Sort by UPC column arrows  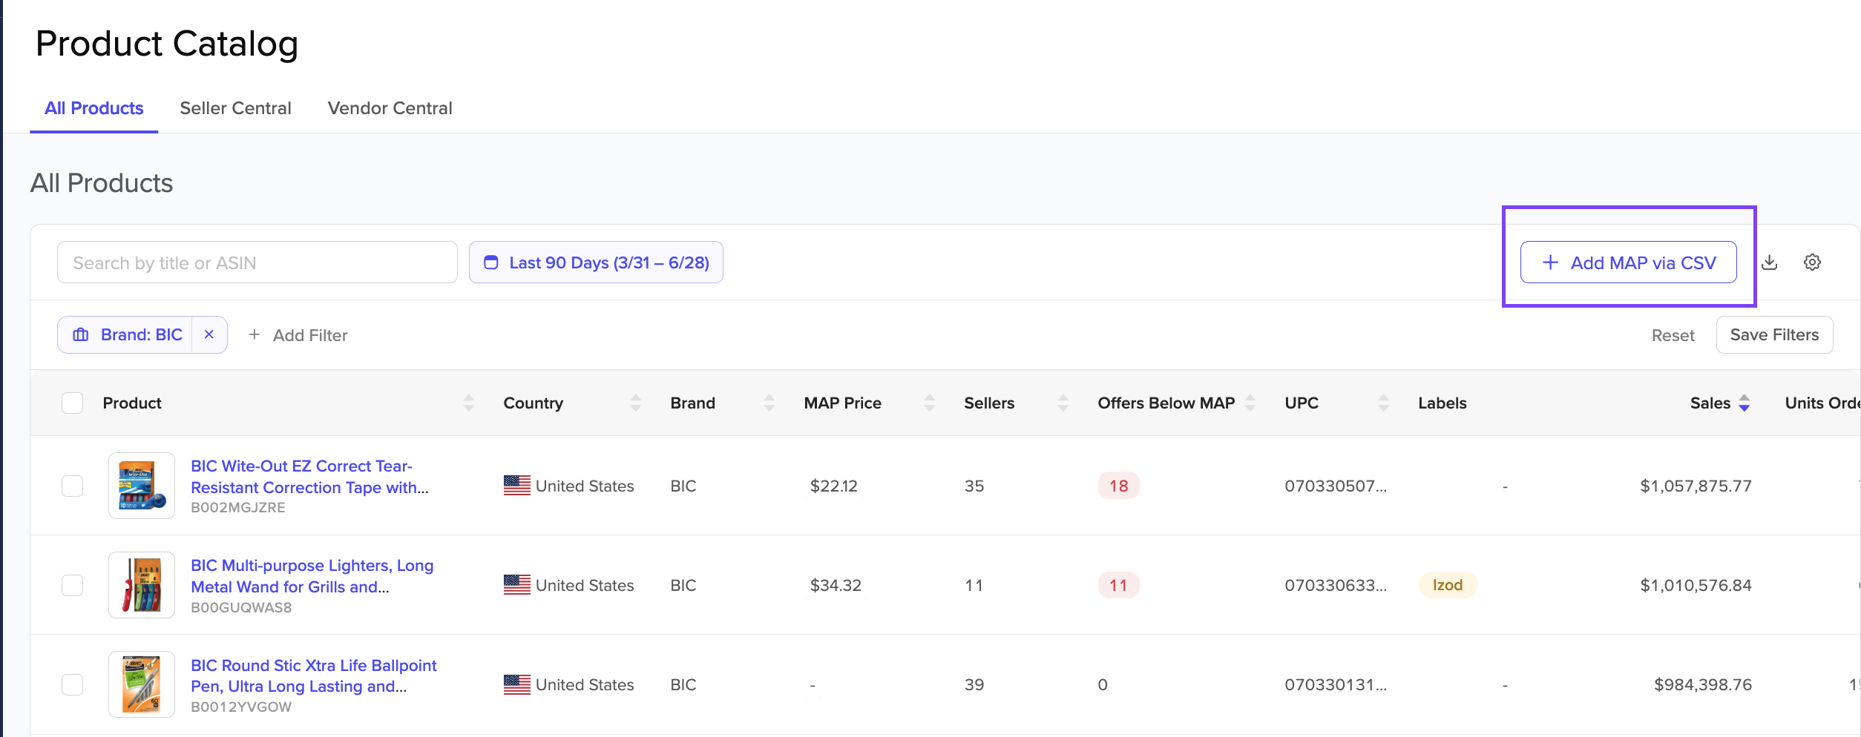point(1383,403)
